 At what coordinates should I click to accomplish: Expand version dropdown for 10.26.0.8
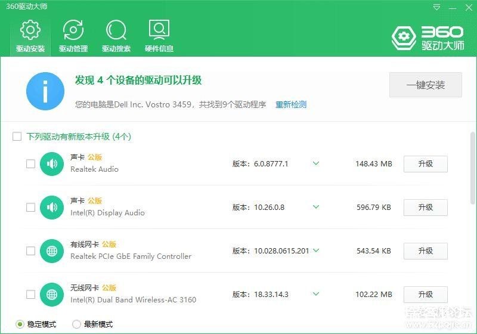pos(316,207)
